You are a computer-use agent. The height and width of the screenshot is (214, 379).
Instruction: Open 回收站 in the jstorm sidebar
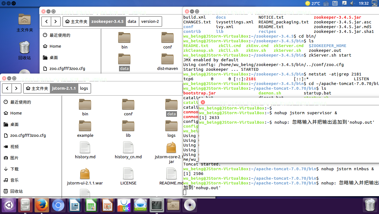(x=31, y=191)
